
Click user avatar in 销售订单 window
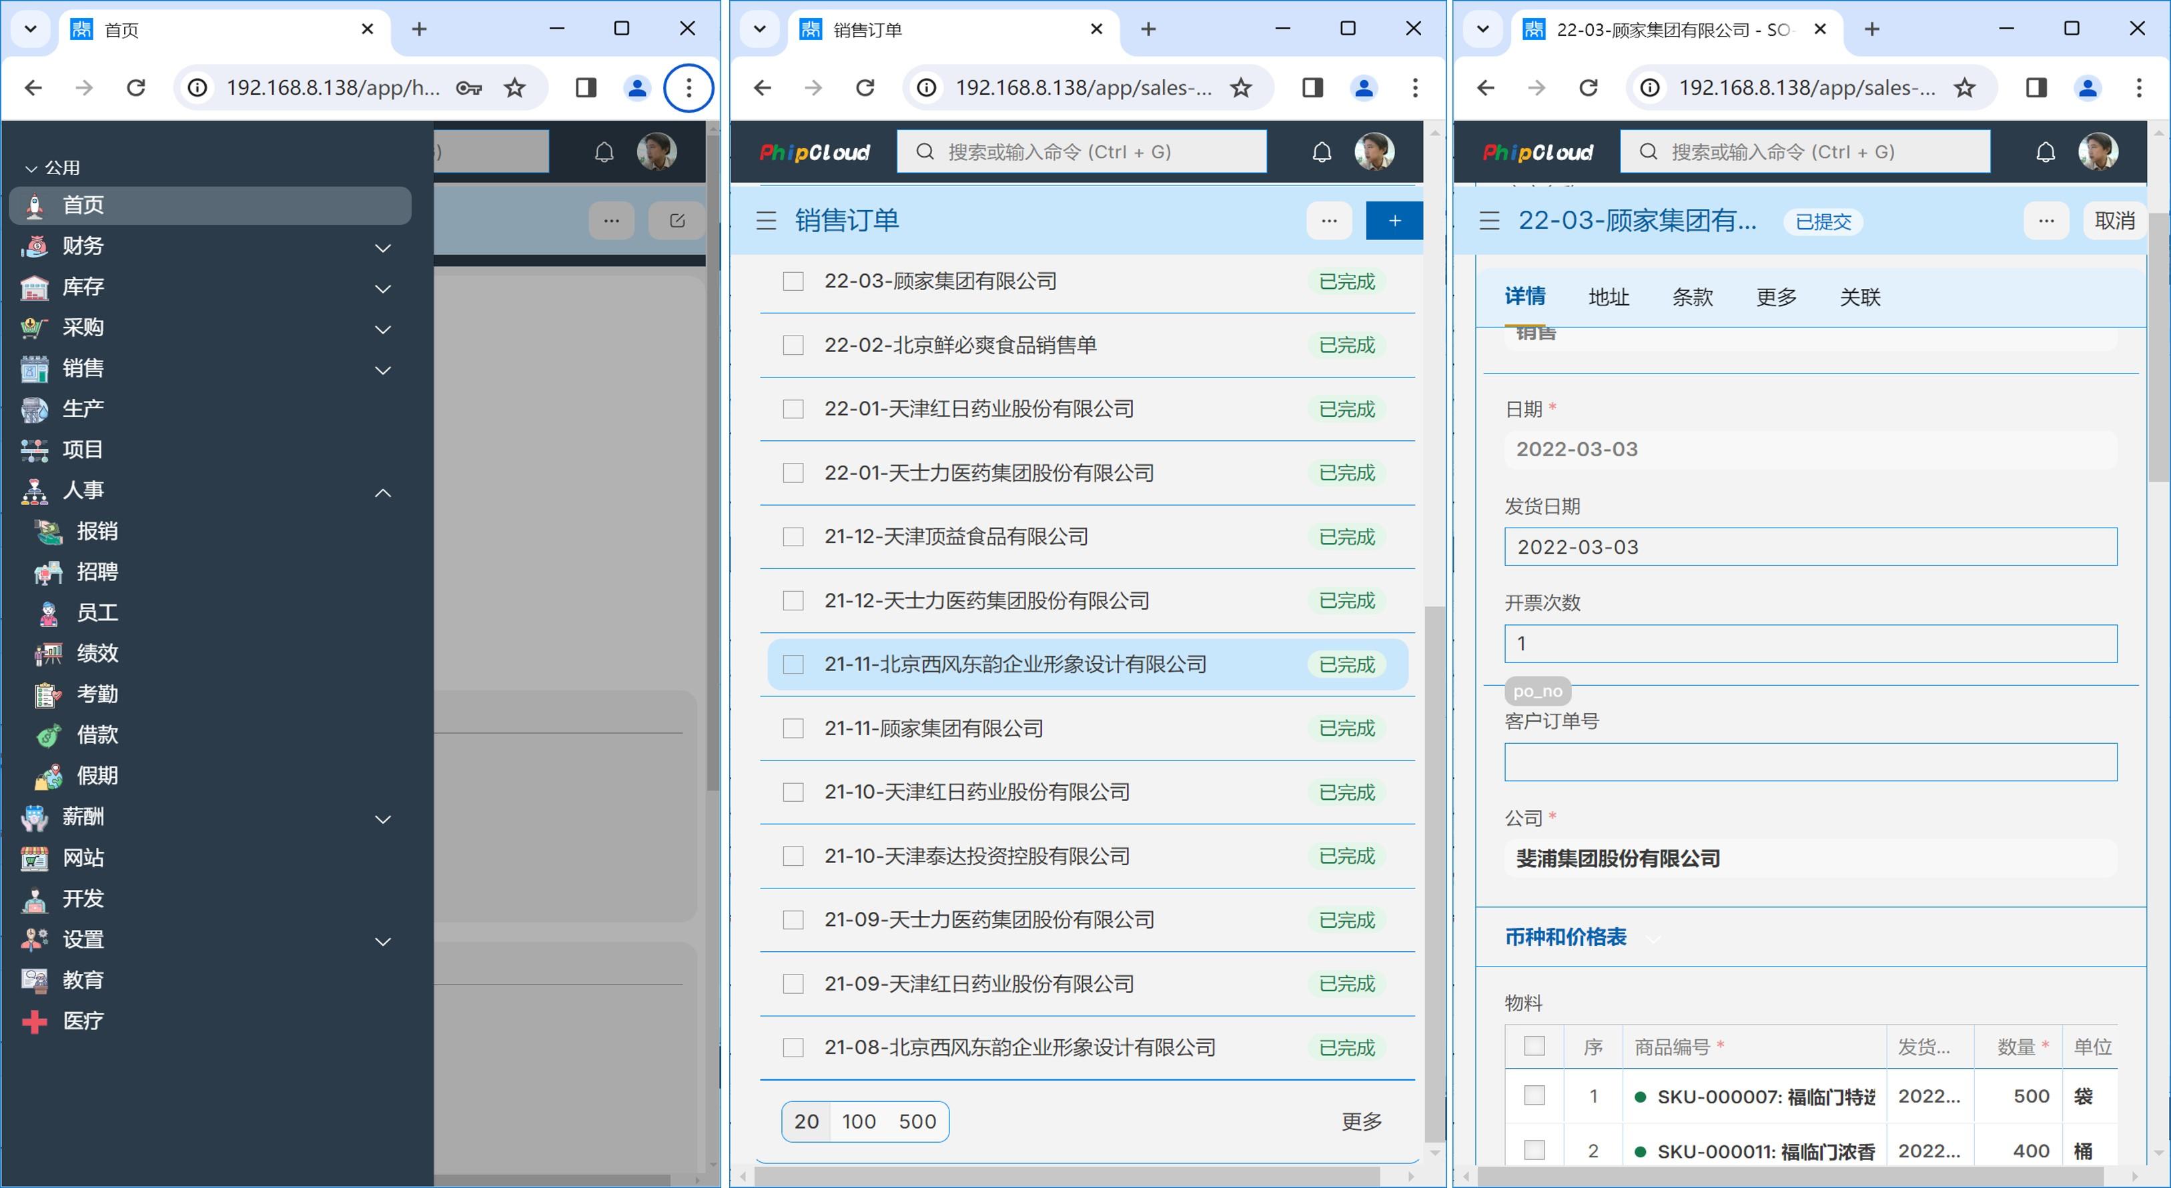(1374, 151)
